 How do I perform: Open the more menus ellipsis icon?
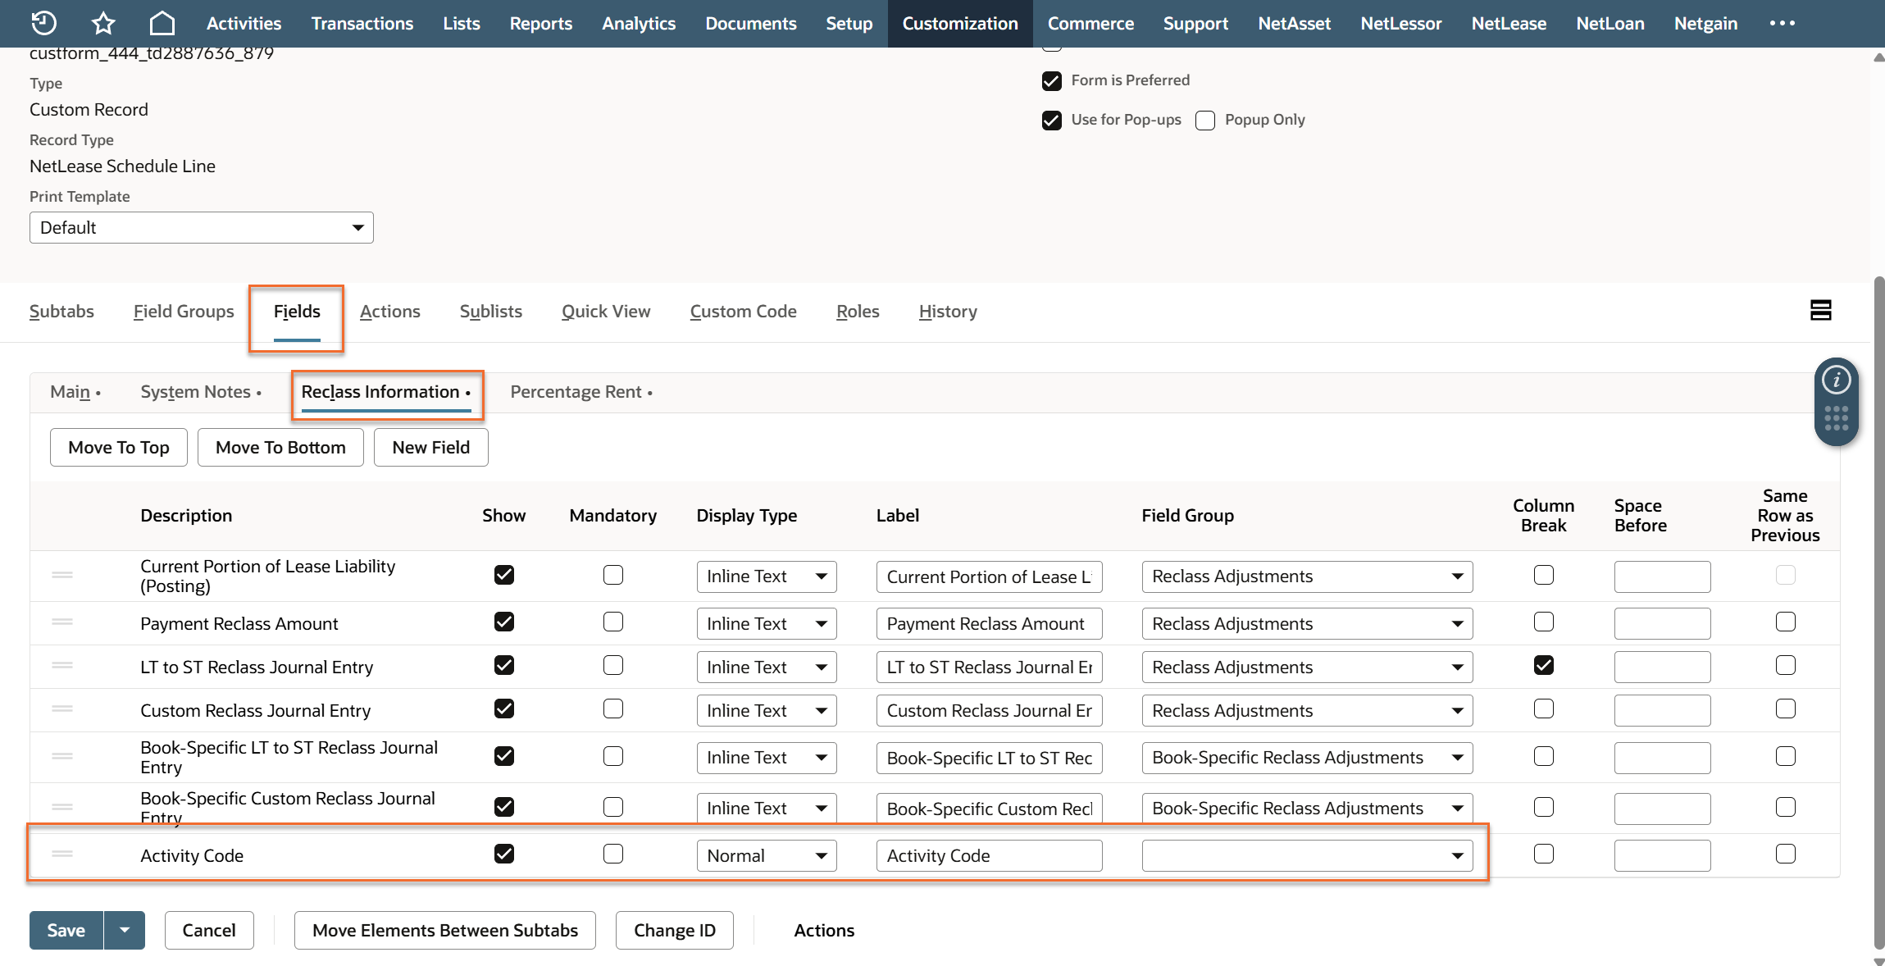click(1782, 23)
